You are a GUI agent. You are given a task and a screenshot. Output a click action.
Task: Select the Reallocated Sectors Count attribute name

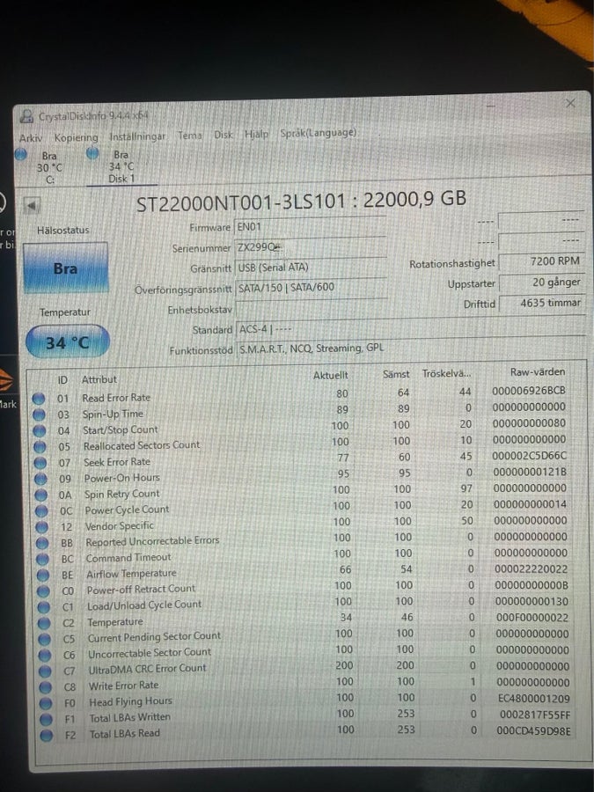pyautogui.click(x=142, y=445)
